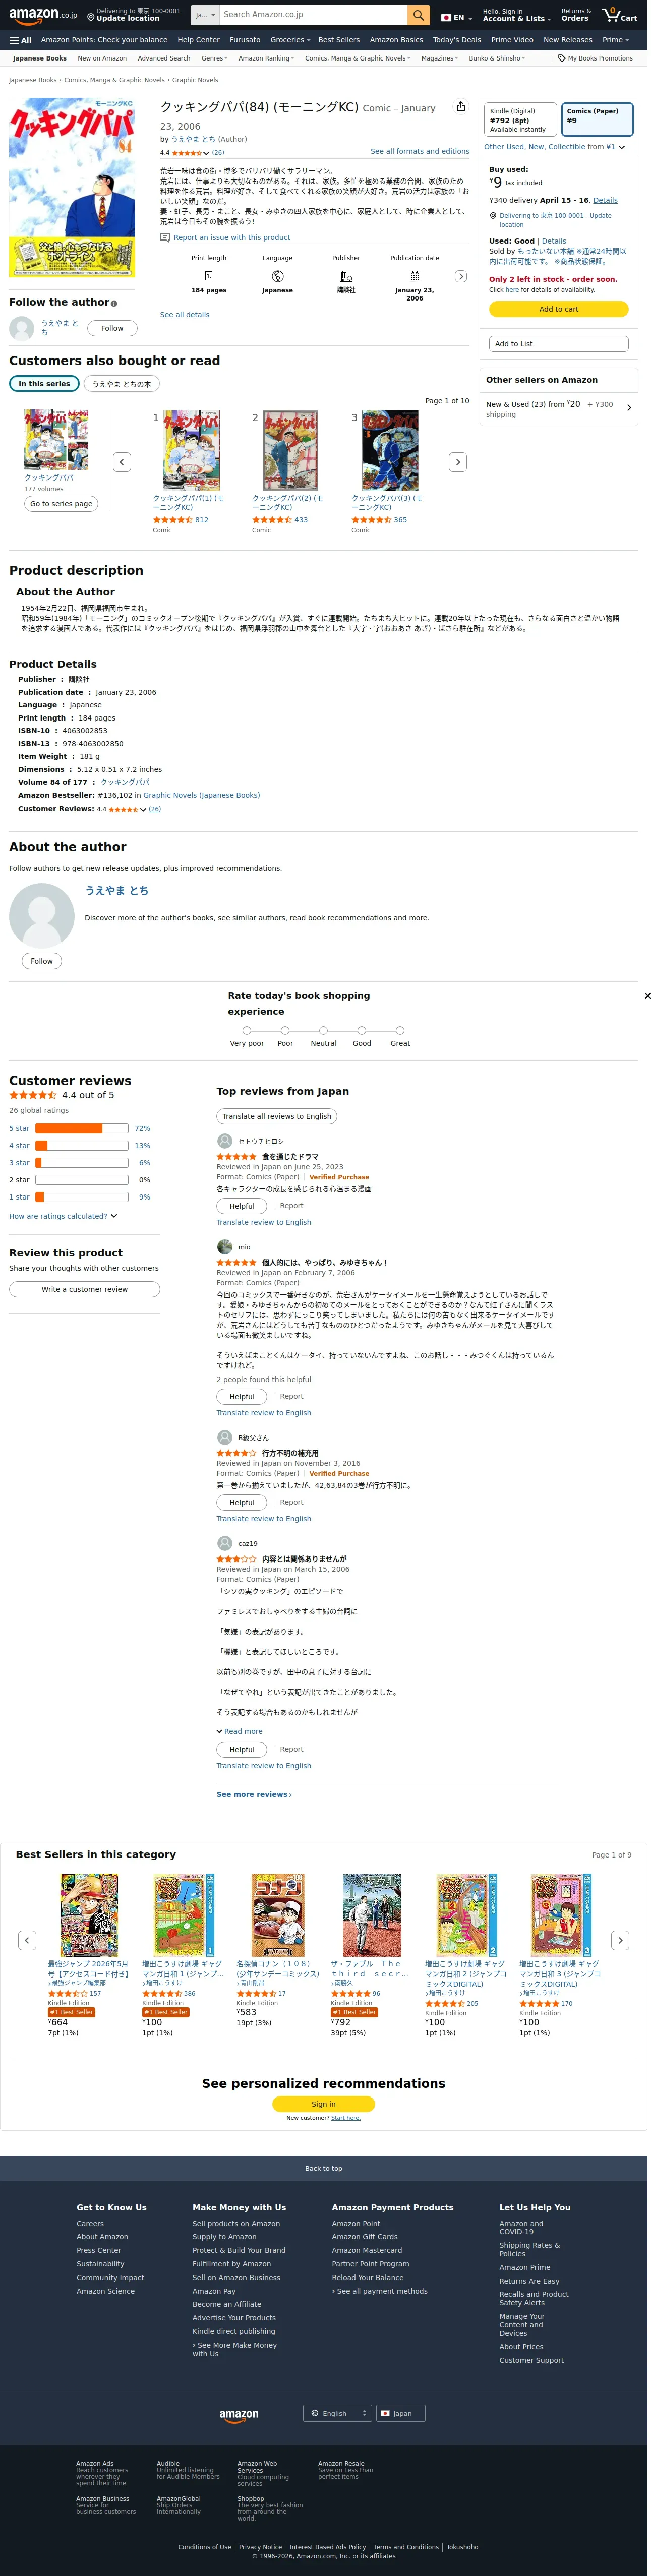Click the location pin next to Delivering to 東京
The width and height of the screenshot is (651, 2576).
tap(492, 216)
